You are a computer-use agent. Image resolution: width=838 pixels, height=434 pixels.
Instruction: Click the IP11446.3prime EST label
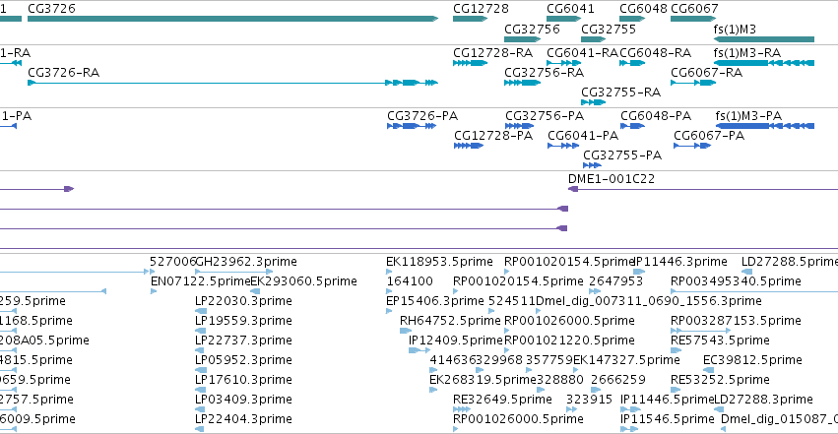(x=680, y=262)
